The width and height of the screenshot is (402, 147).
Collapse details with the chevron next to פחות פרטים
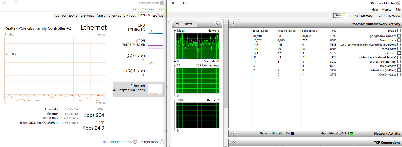tap(162, 142)
